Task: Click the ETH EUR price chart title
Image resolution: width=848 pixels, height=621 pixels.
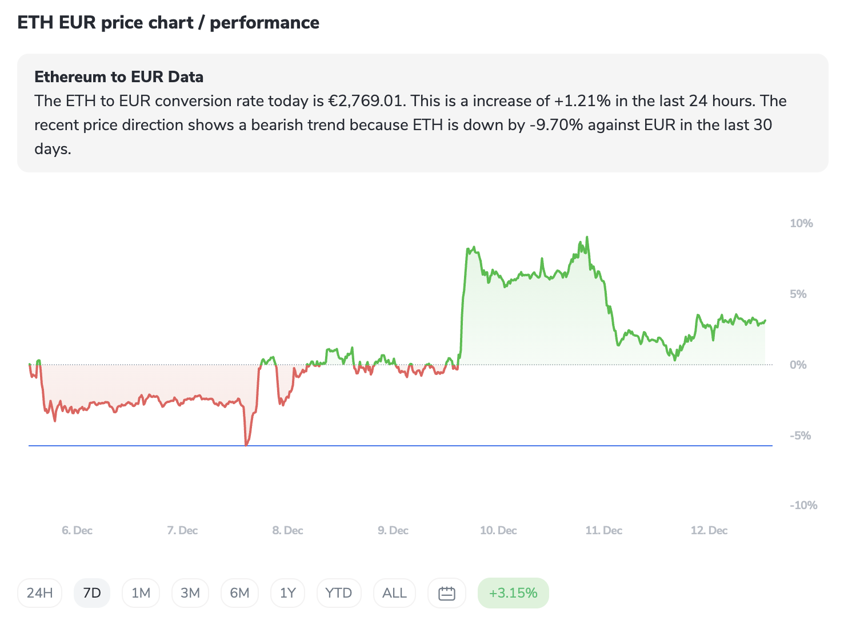Action: point(169,23)
